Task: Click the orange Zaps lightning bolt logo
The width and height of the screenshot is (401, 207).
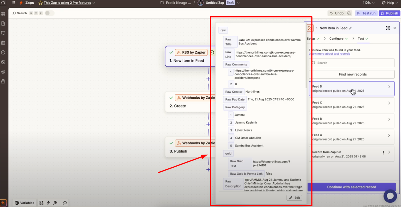Action: coord(21,3)
